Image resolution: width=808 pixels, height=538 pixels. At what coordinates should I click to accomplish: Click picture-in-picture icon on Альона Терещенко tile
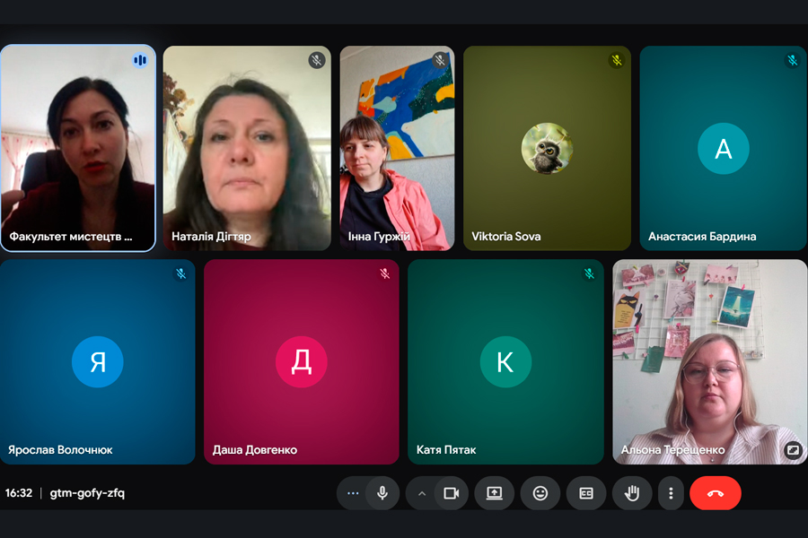coord(793,450)
